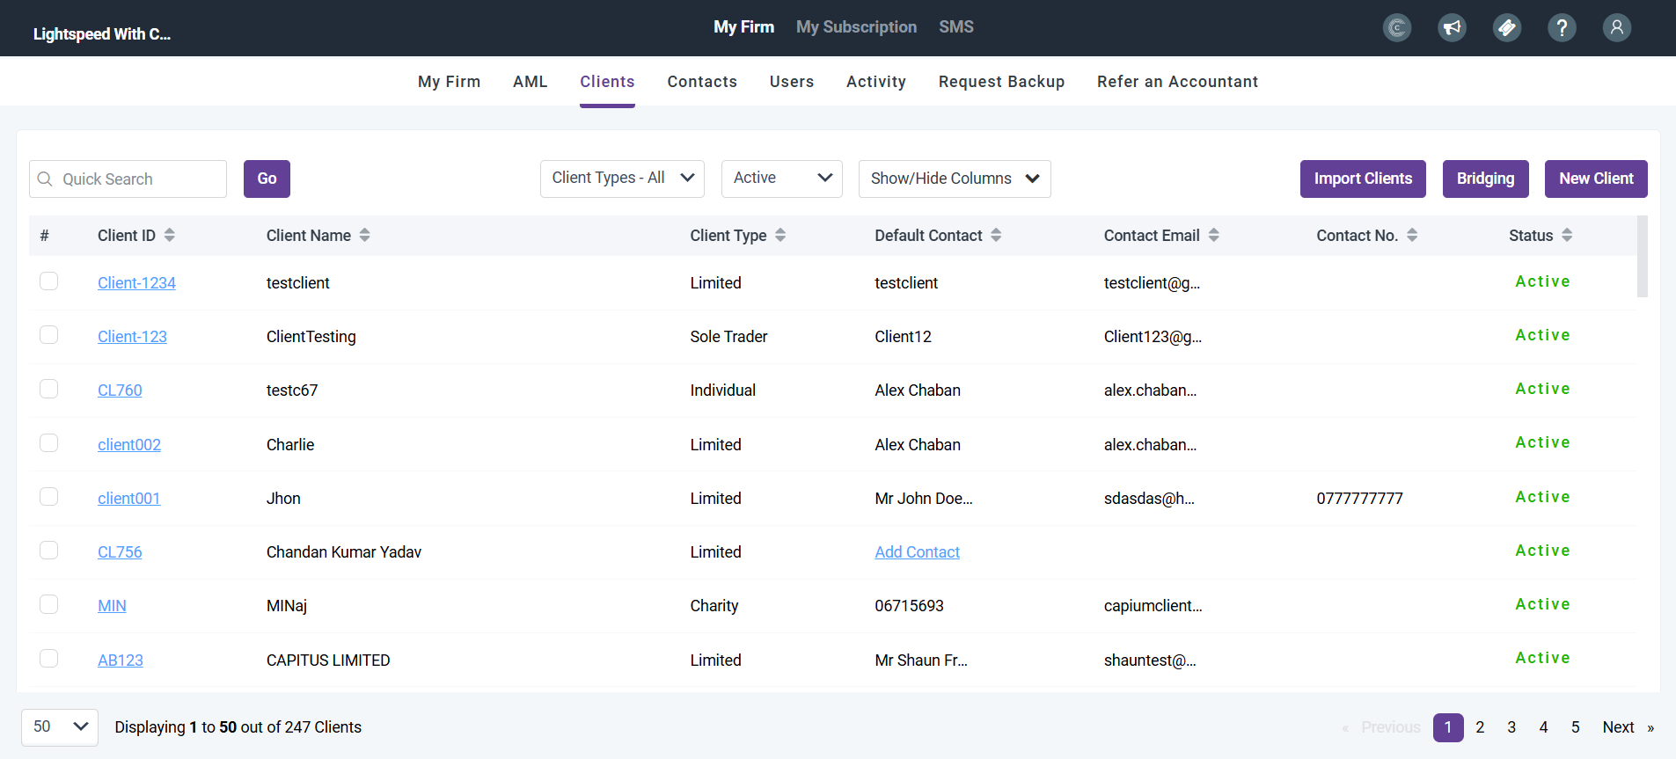Screen dimensions: 1676x759
Task: Open the 50 per page dropdown
Action: pos(60,727)
